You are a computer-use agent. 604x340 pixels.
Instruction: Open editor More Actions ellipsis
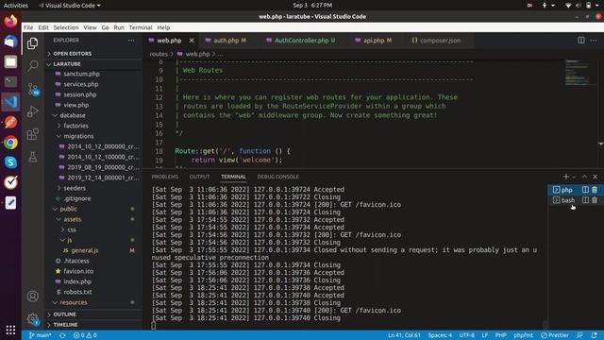594,40
